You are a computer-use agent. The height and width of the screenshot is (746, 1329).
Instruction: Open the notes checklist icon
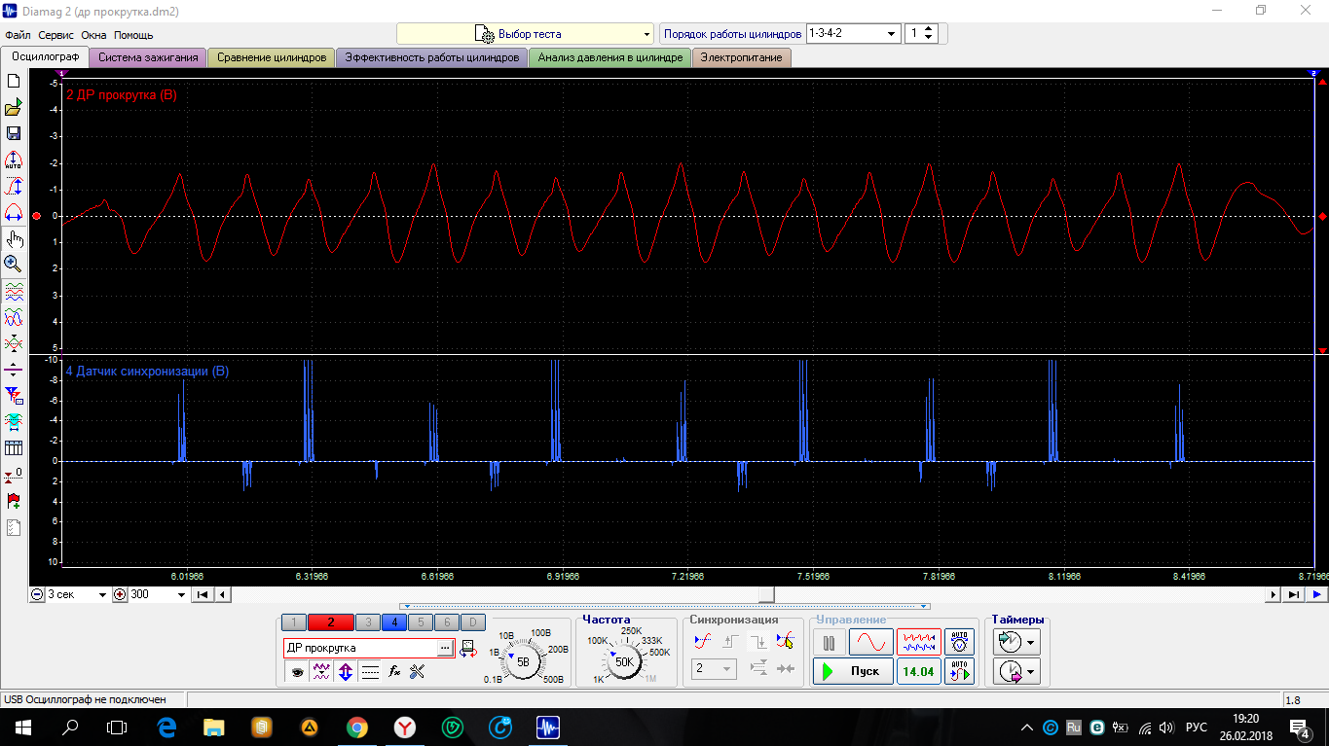coord(14,528)
